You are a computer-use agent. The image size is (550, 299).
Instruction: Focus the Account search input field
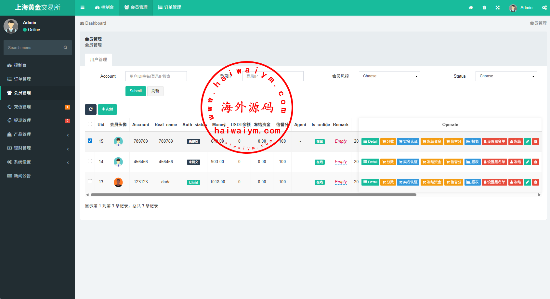click(x=156, y=76)
